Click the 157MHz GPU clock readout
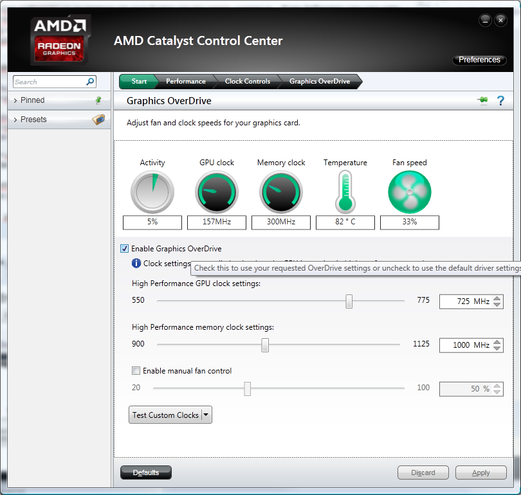521x495 pixels. point(217,222)
